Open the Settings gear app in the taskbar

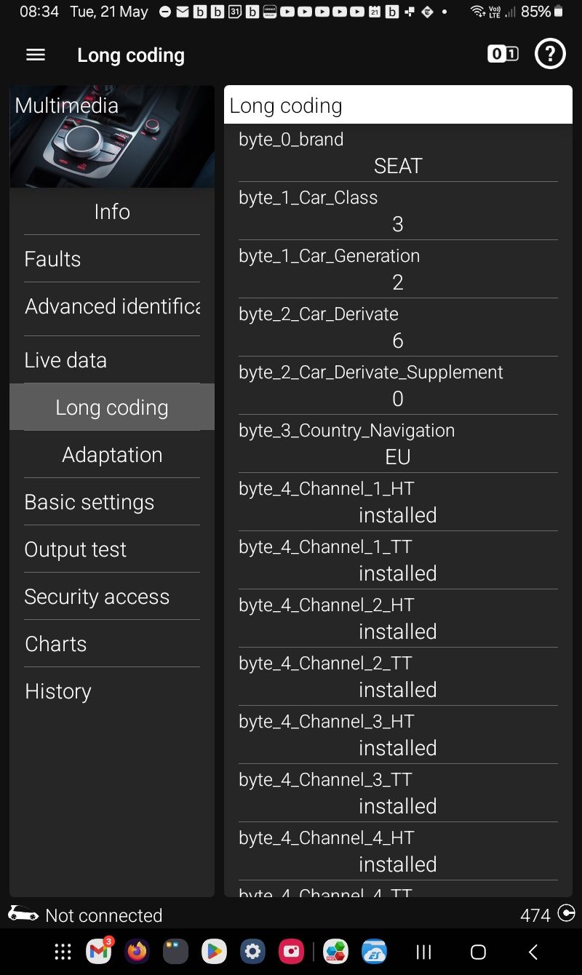click(x=252, y=951)
